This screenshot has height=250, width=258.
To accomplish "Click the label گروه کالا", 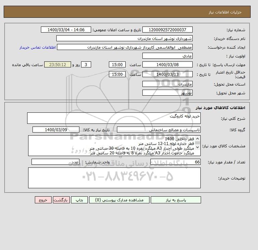I will (238, 130).
